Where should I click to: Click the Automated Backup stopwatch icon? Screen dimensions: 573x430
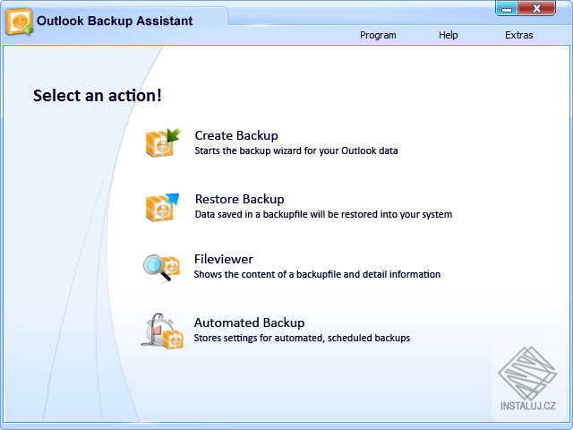(162, 331)
